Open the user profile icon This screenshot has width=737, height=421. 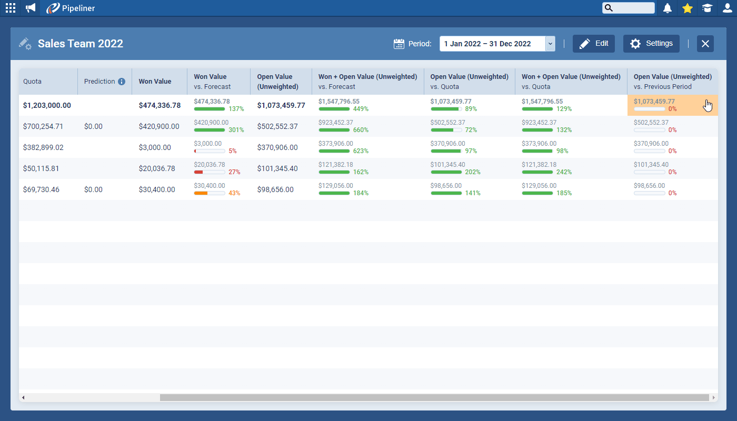[x=727, y=8]
